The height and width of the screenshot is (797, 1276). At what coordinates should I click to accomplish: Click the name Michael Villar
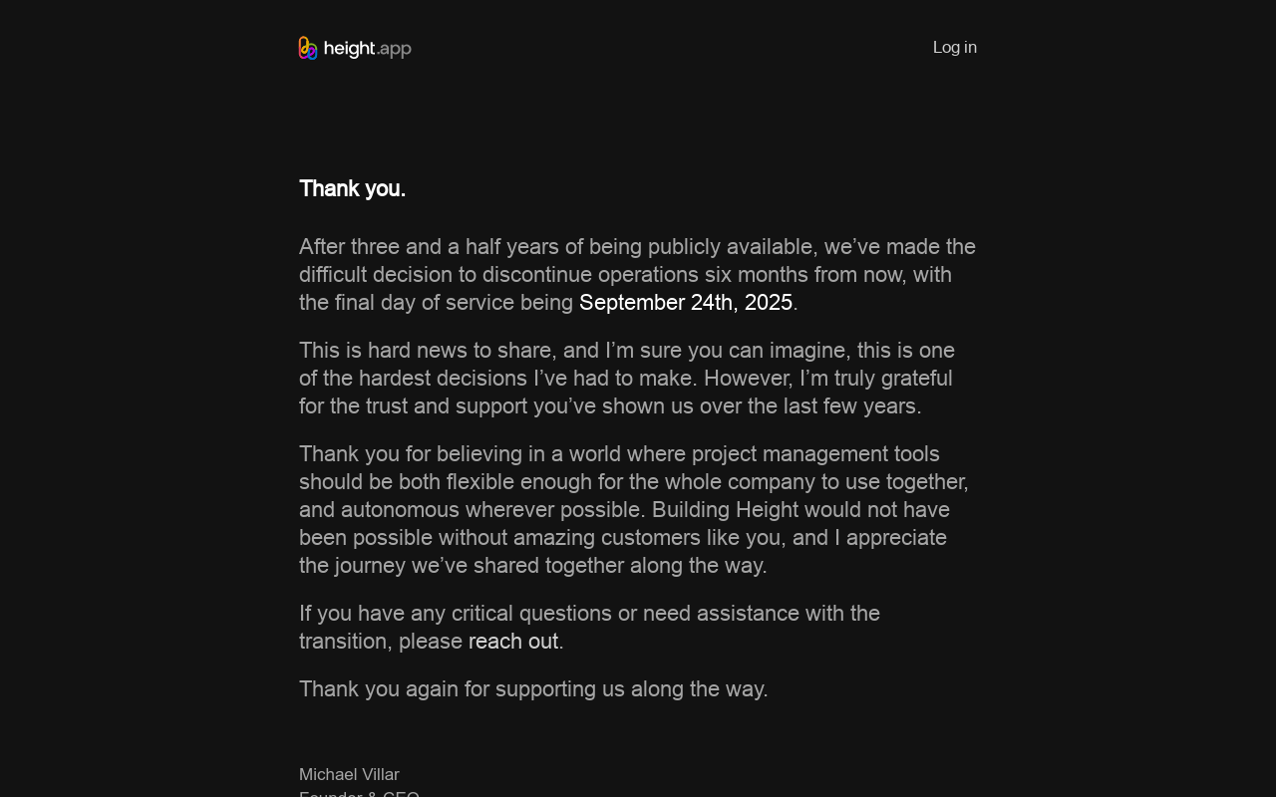349,775
